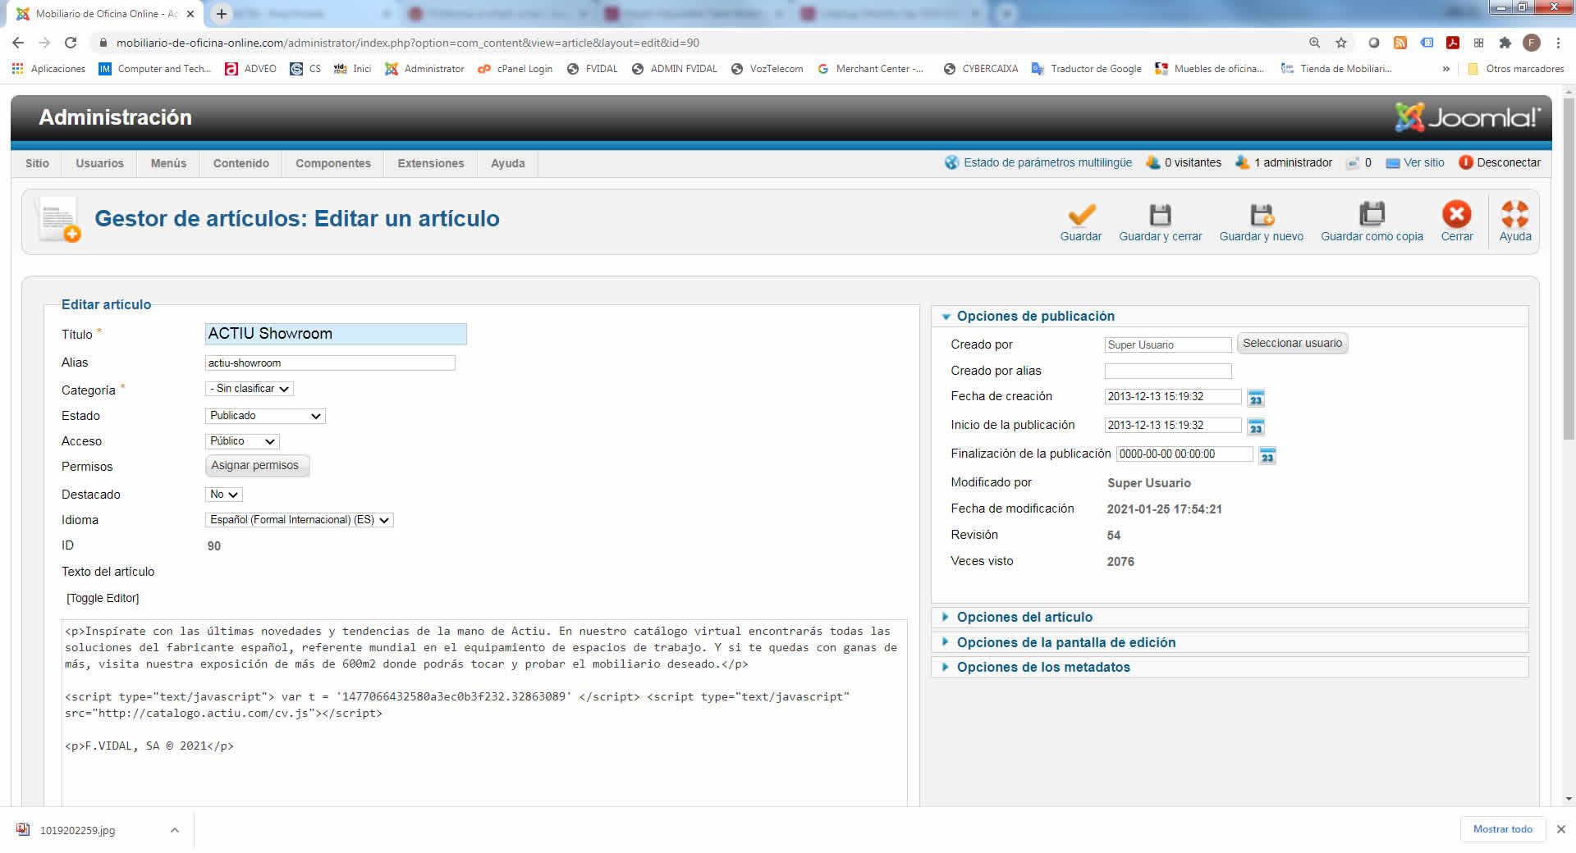The height and width of the screenshot is (853, 1576).
Task: Open the Sitio menu
Action: coord(37,163)
